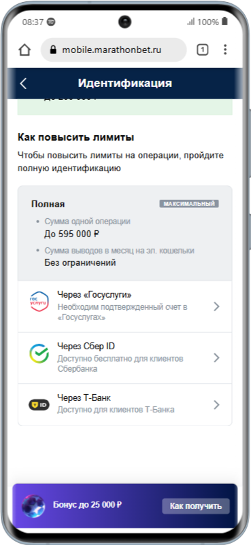Viewport: 251px width, 545px height.
Task: Open the browser three-dot menu
Action: coord(225,50)
